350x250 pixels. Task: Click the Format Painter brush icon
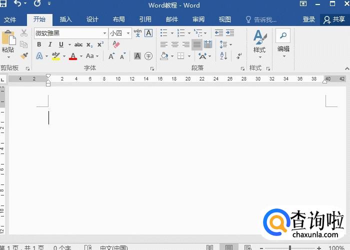tap(24, 56)
